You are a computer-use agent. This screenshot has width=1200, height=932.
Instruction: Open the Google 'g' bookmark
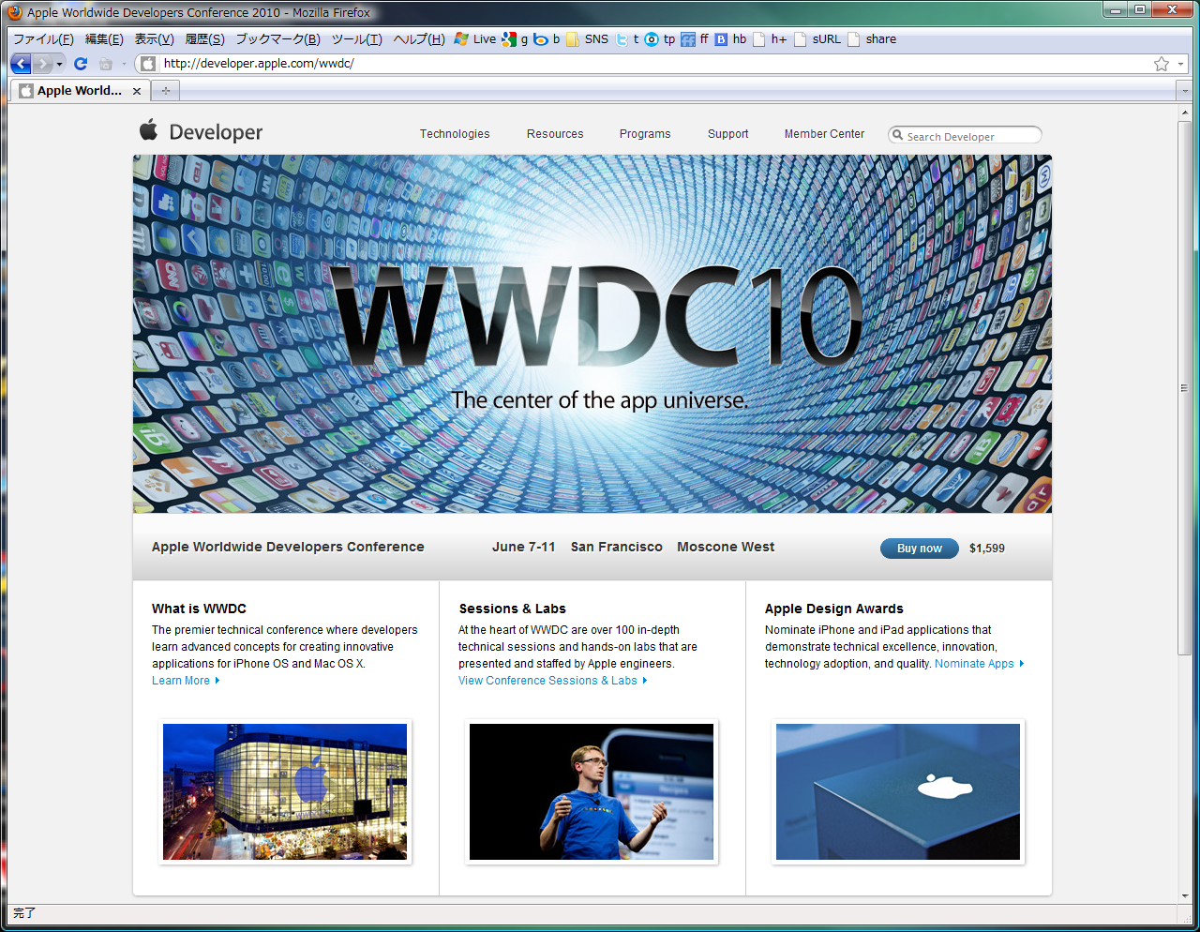coord(515,39)
